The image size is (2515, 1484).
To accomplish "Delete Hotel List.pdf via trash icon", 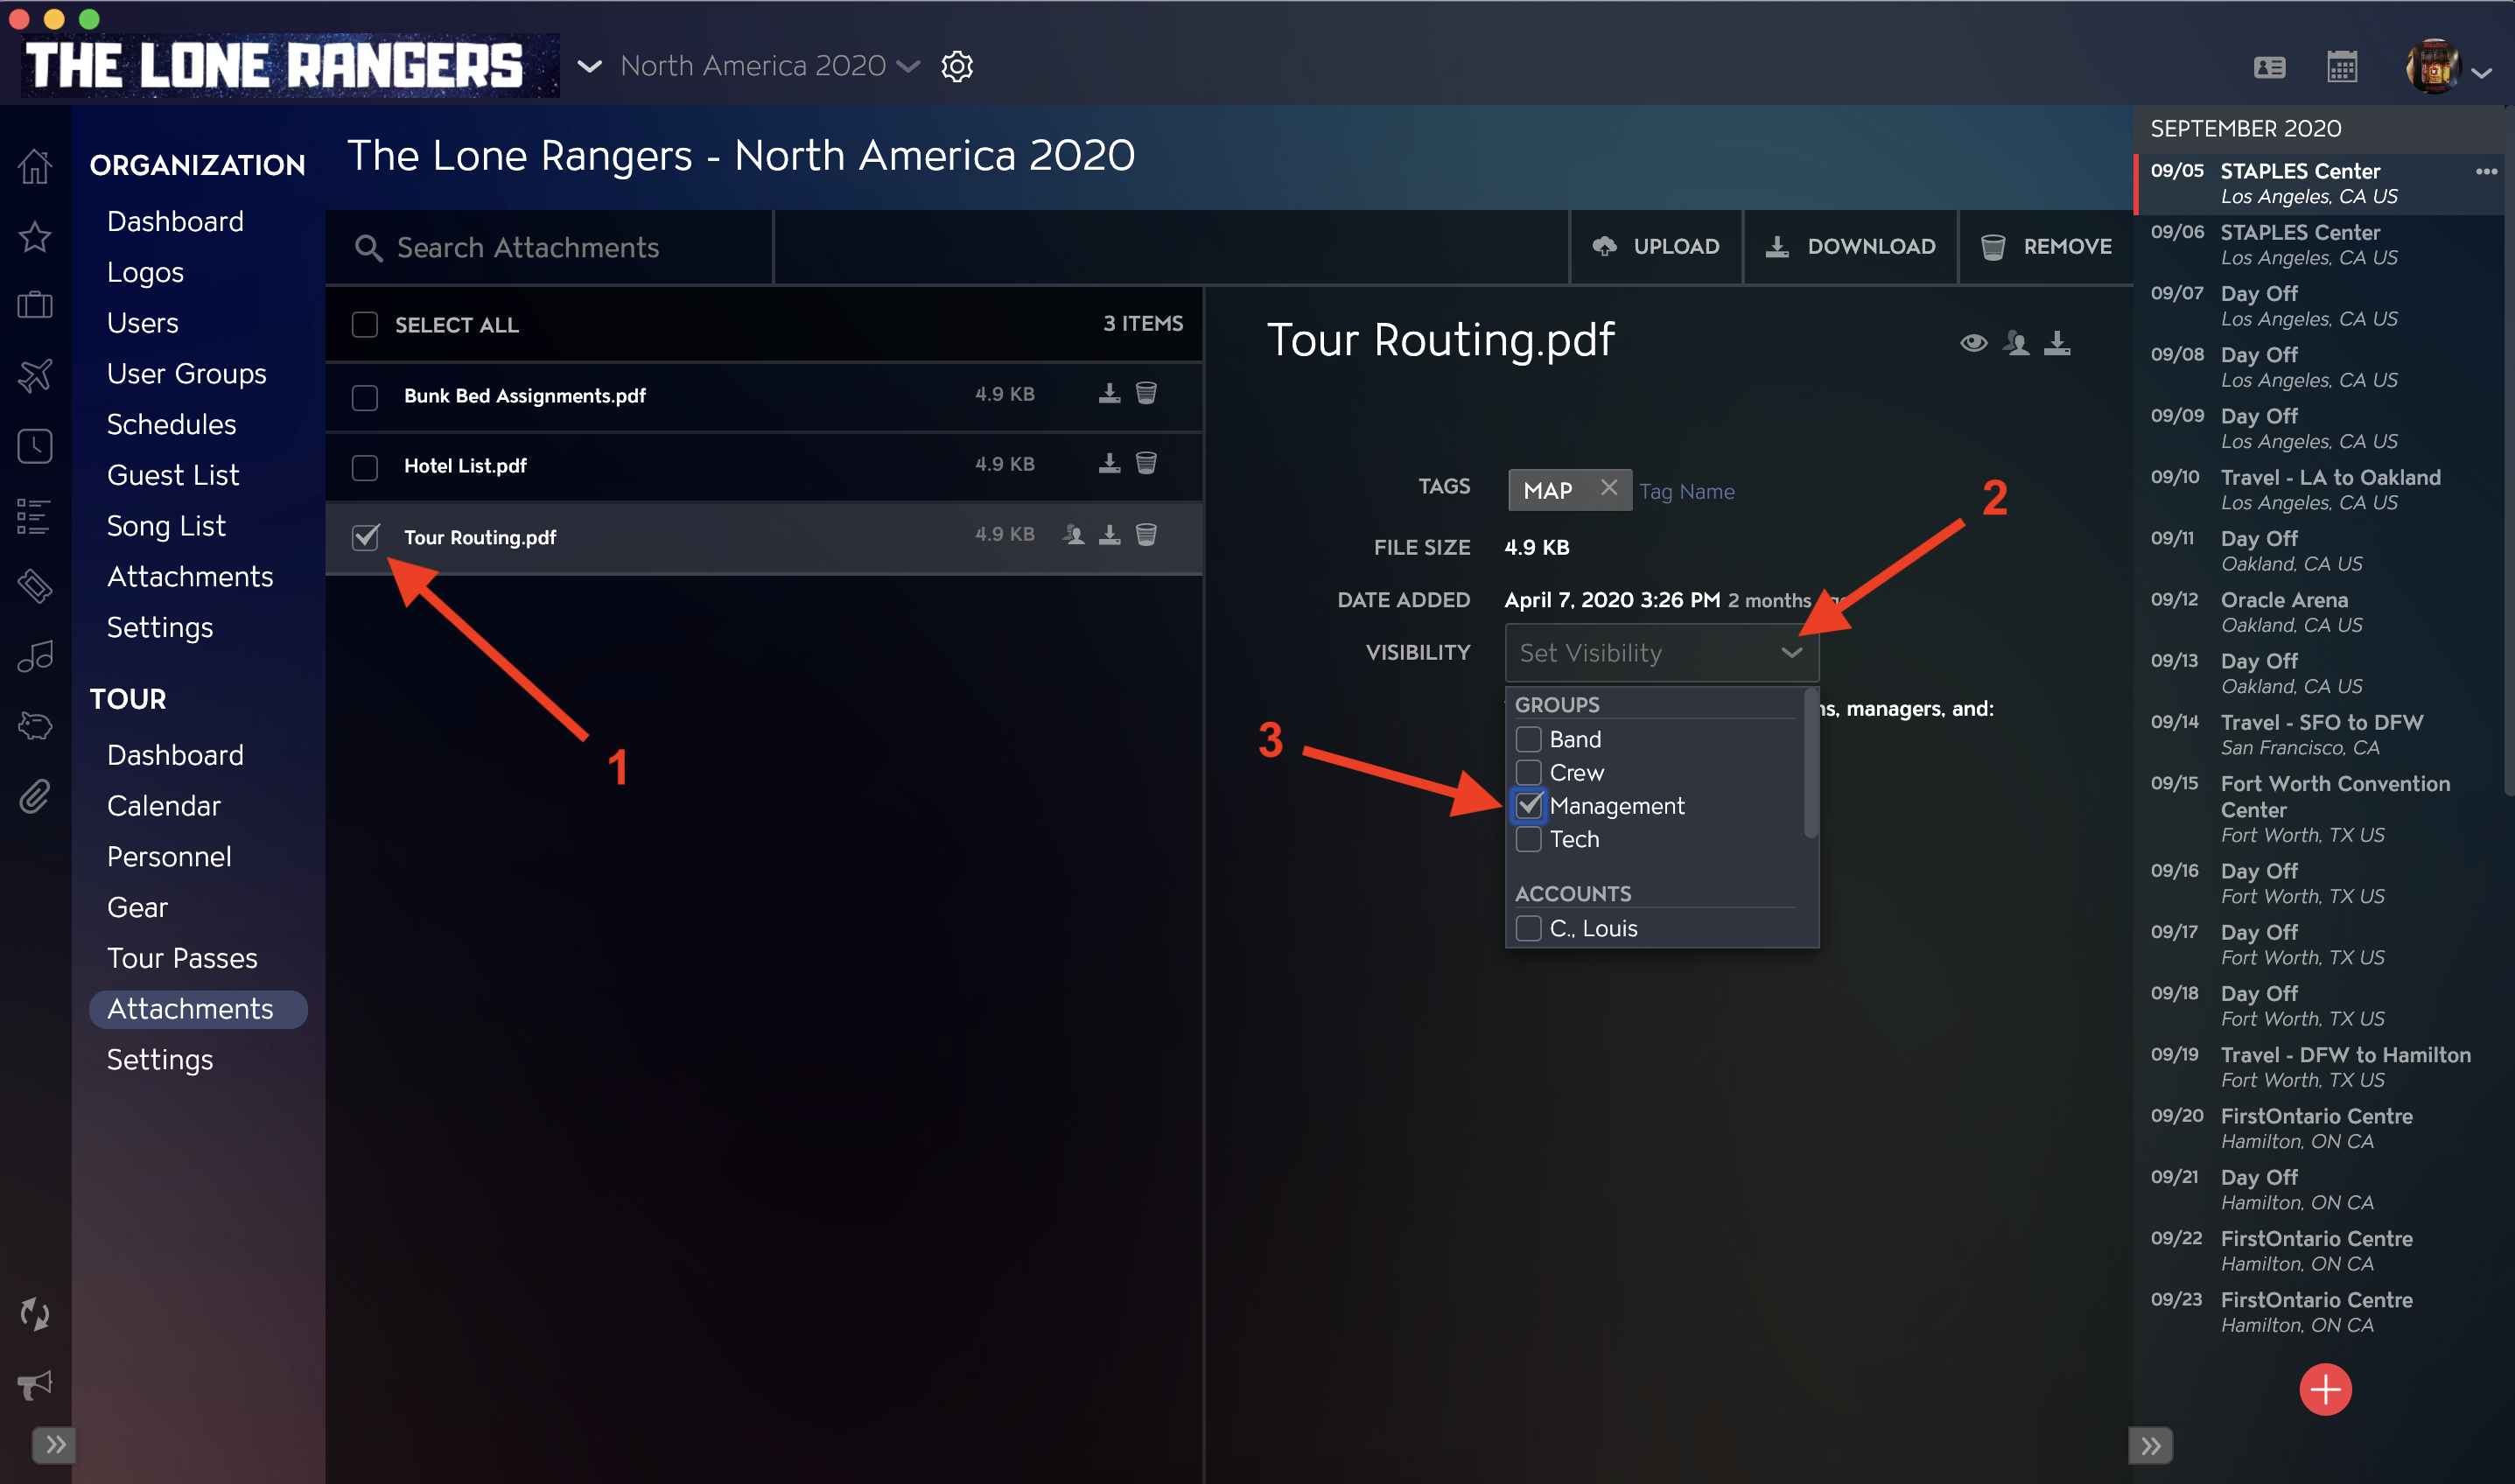I will click(1146, 463).
